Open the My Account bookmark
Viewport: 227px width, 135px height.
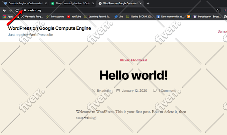[x=55, y=17]
